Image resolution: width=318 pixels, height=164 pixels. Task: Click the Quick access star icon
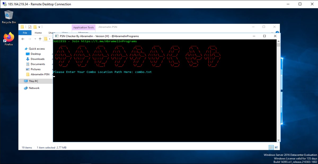tap(26, 49)
